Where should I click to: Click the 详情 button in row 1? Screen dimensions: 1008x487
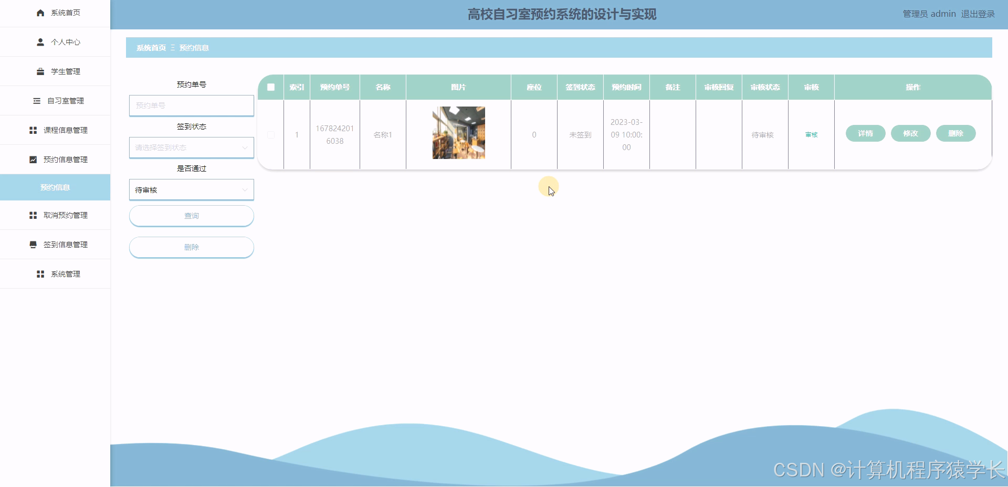click(x=866, y=133)
